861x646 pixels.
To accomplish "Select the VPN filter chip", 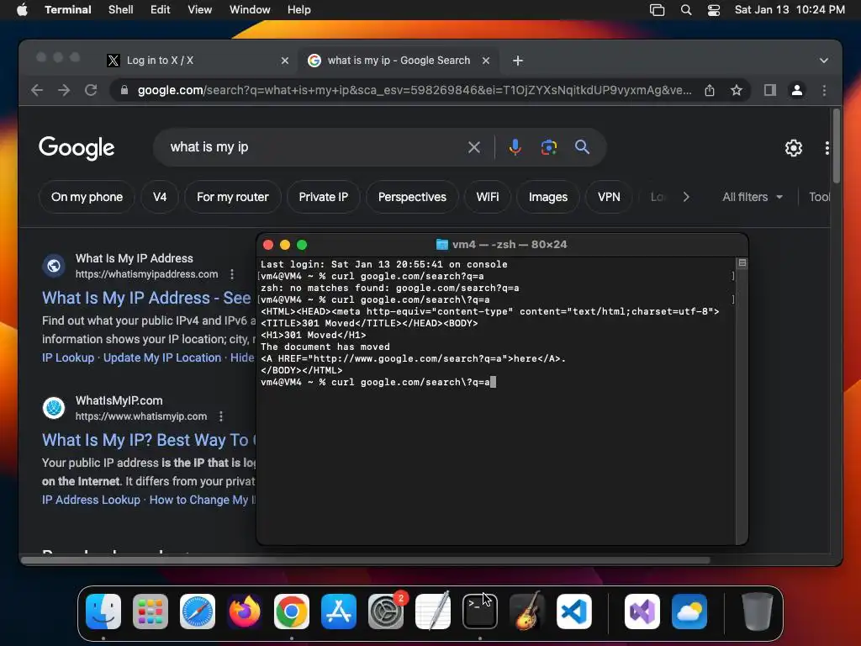I will click(x=609, y=197).
